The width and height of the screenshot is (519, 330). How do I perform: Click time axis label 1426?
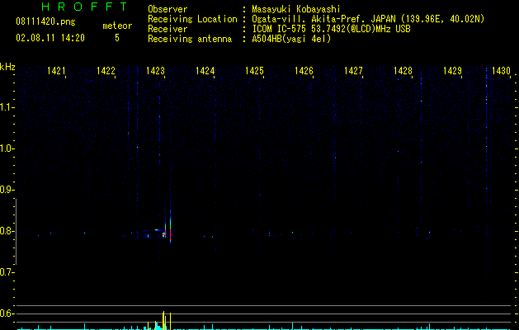[x=304, y=71]
